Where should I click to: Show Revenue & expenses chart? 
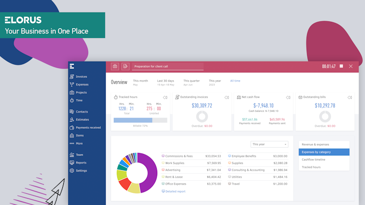324,145
